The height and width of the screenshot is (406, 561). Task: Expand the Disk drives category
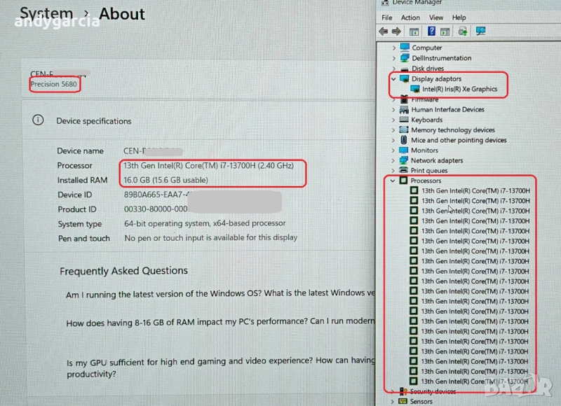(x=393, y=69)
